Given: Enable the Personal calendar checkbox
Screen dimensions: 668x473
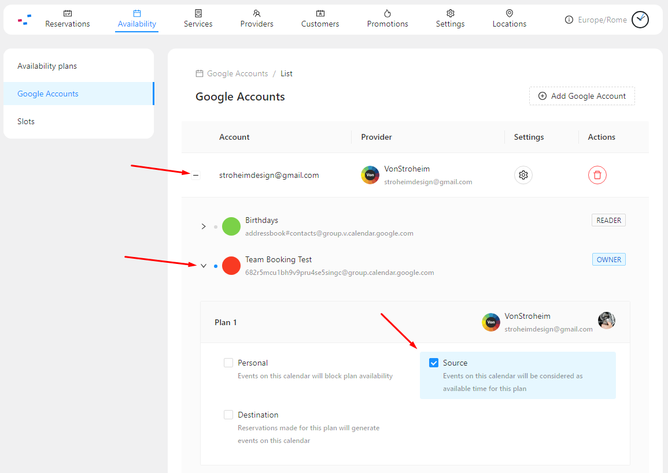Looking at the screenshot, I should click(x=228, y=363).
